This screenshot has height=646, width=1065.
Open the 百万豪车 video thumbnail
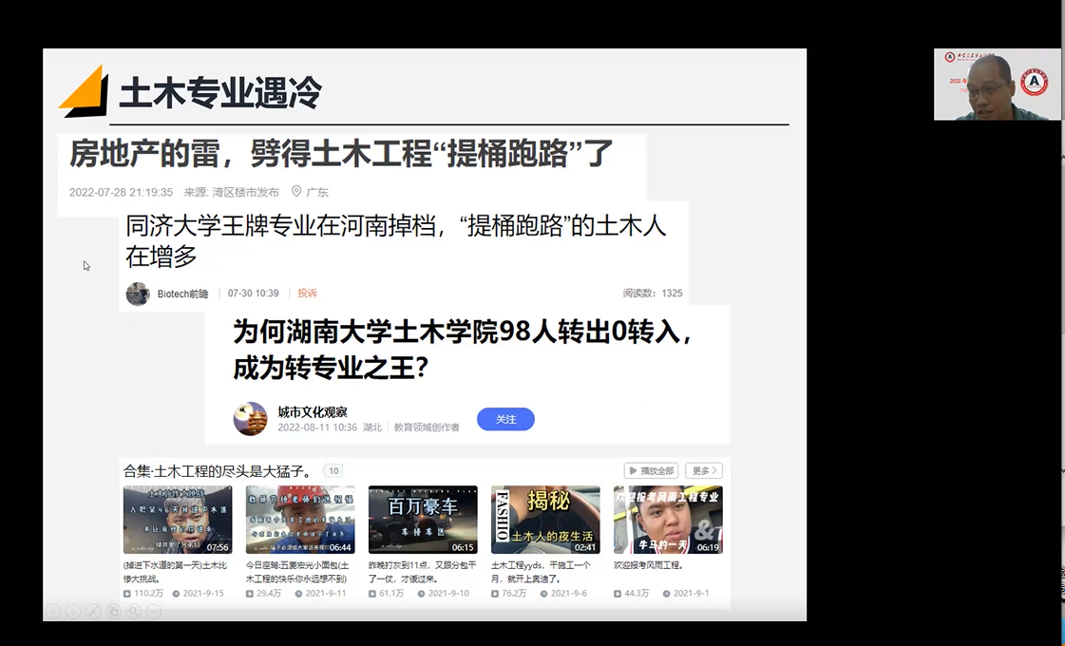tap(423, 520)
